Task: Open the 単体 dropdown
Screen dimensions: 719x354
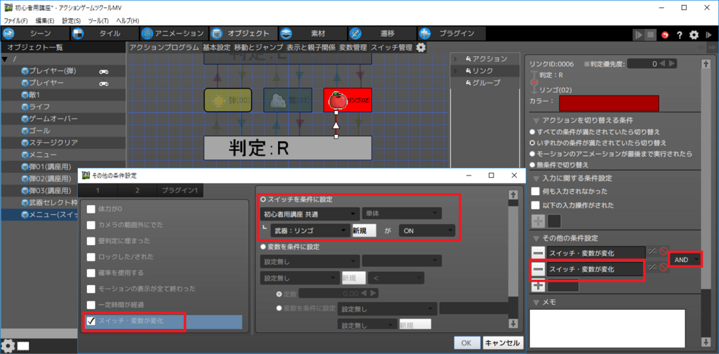Action: click(402, 214)
